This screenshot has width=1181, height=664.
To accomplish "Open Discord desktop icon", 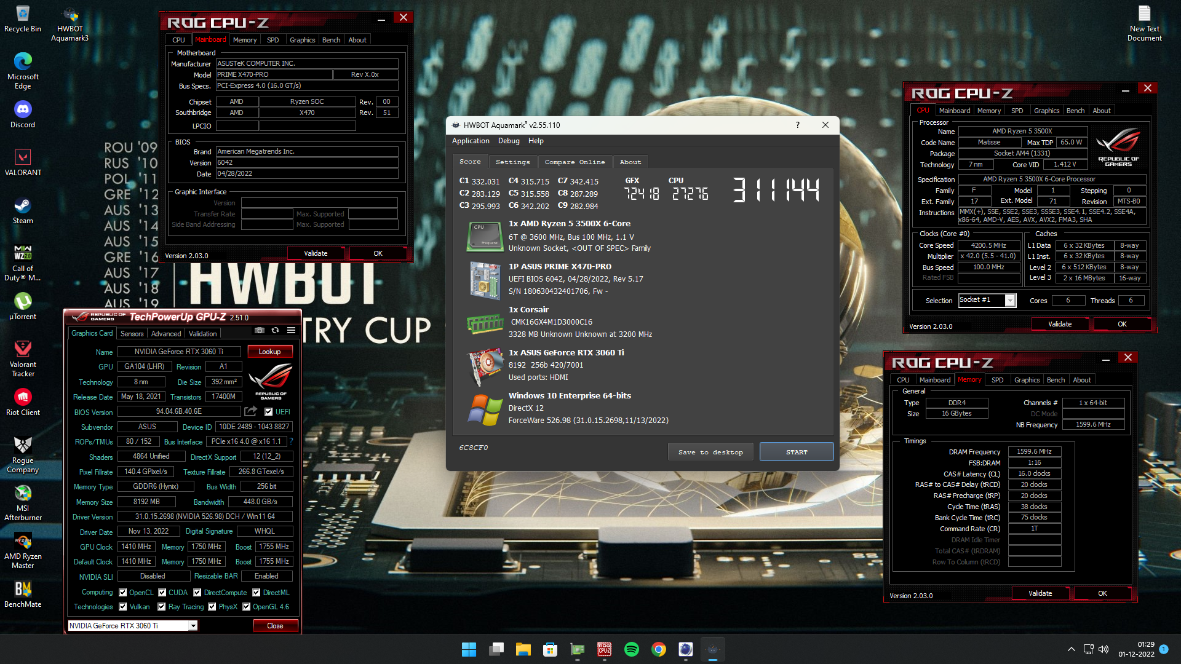I will click(x=23, y=114).
